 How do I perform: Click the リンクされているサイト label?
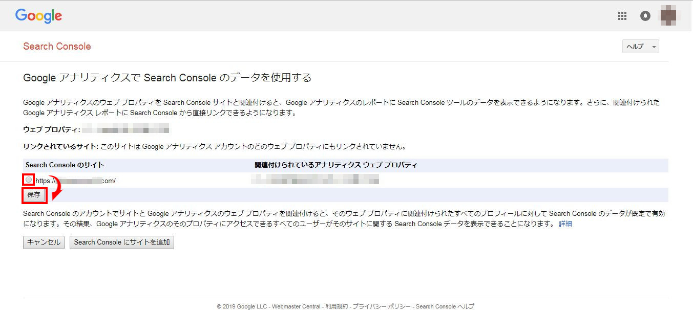(60, 147)
